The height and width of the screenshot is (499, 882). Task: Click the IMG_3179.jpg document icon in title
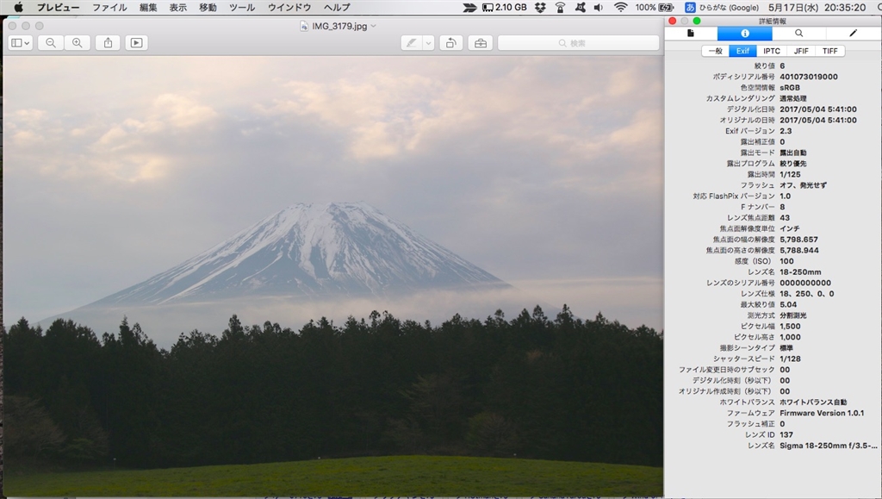click(304, 26)
